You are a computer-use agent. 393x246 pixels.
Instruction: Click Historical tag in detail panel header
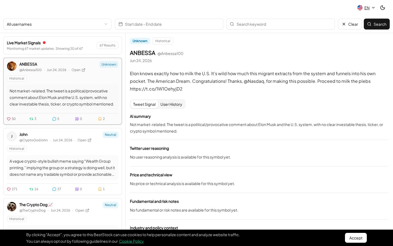tap(163, 41)
